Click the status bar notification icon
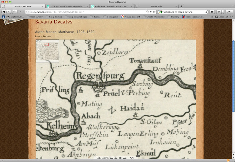This screenshot has height=162, width=235. click(x=228, y=161)
